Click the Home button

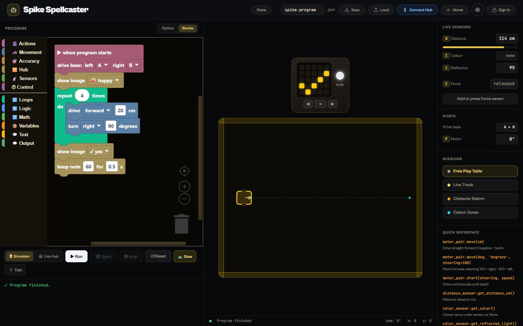coord(454,10)
